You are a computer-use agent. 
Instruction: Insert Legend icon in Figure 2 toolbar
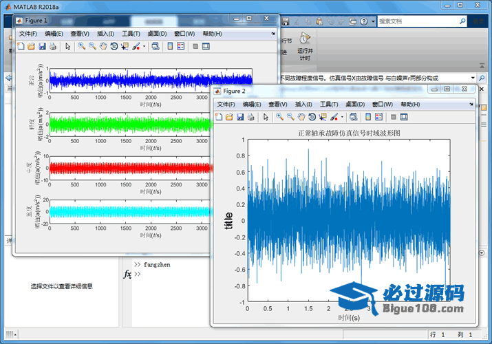(378, 117)
